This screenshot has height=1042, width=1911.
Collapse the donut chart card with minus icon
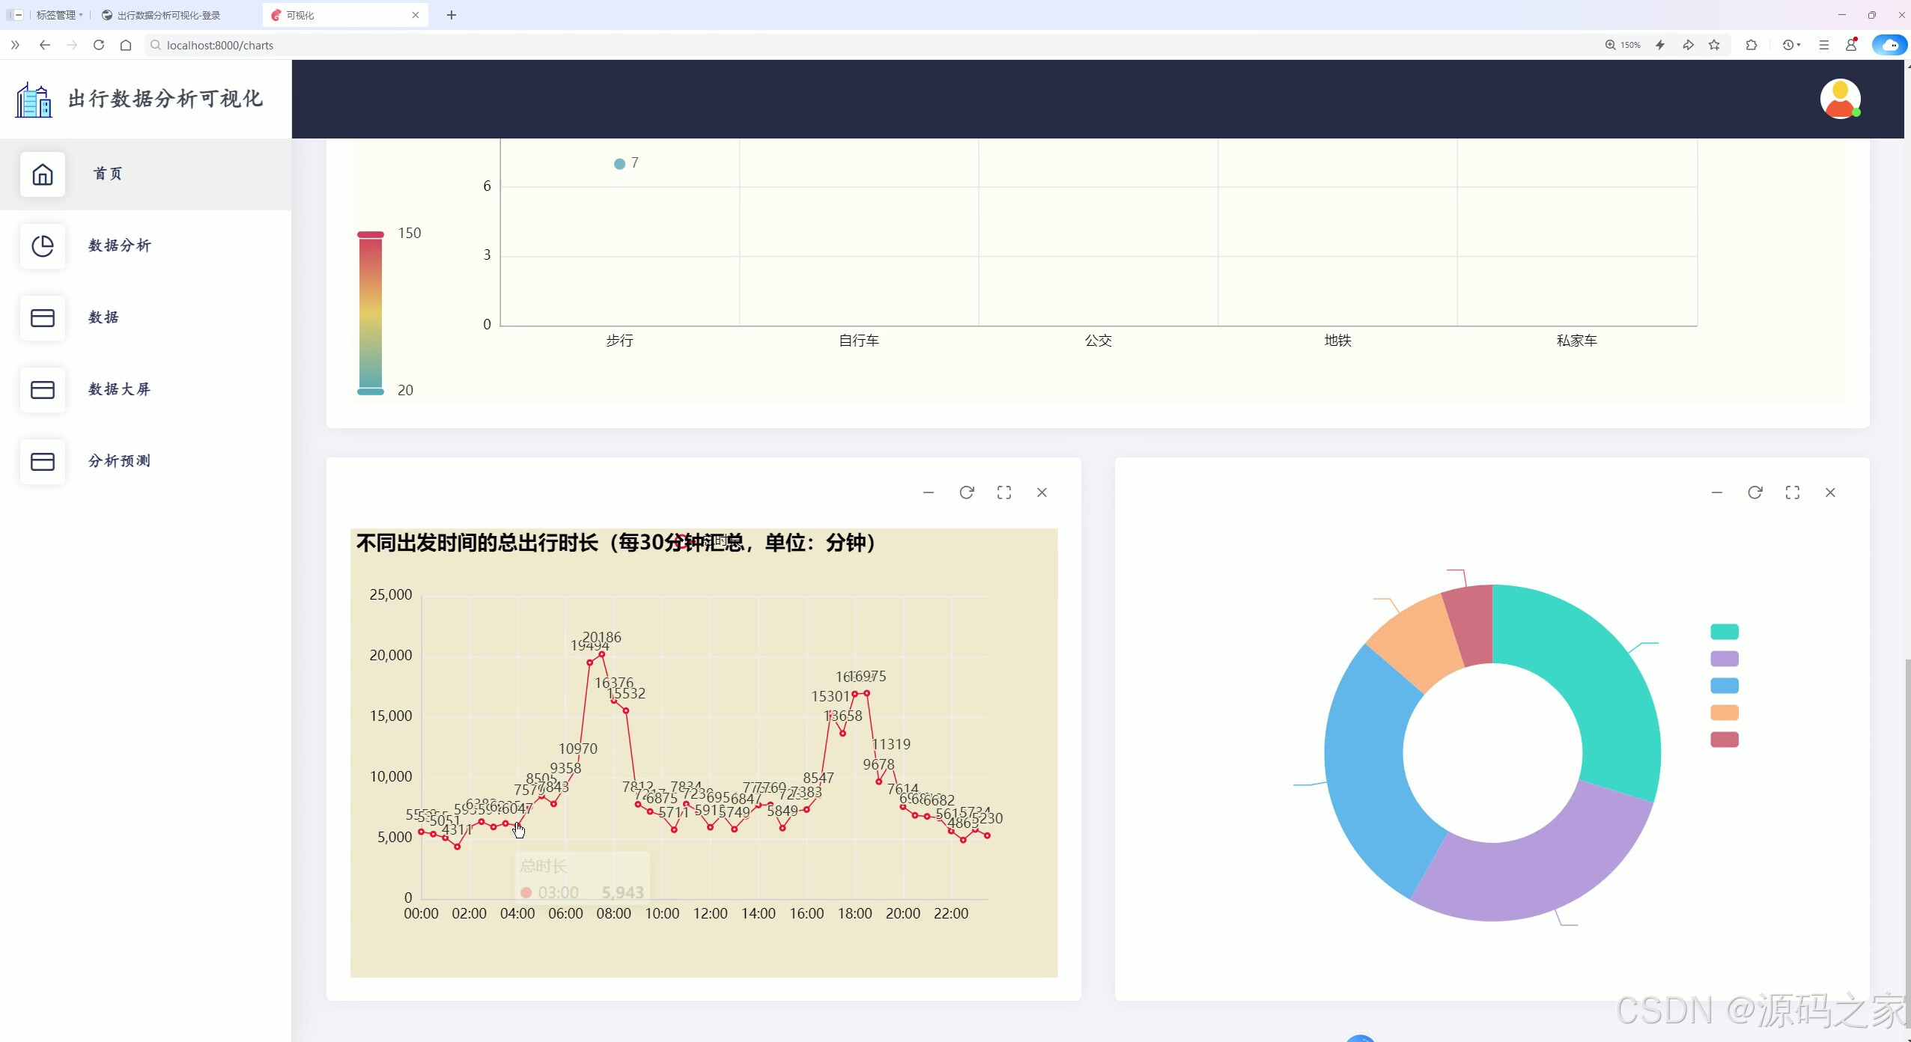1717,493
